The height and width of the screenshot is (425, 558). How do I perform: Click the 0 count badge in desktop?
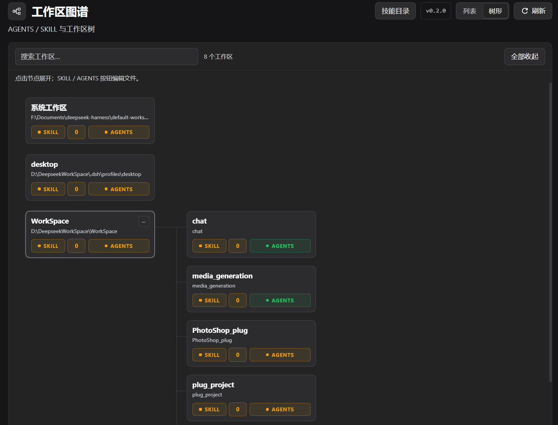point(77,189)
